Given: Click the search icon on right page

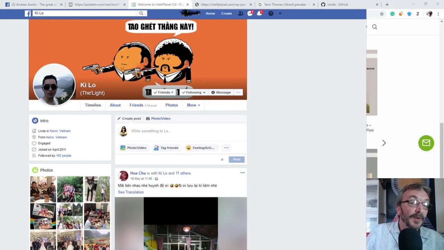Looking at the screenshot, I should pyautogui.click(x=375, y=27).
